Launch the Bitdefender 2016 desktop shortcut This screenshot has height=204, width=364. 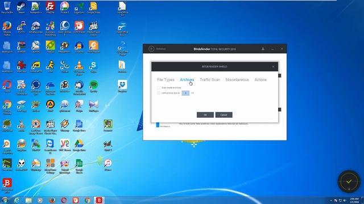tap(7, 186)
